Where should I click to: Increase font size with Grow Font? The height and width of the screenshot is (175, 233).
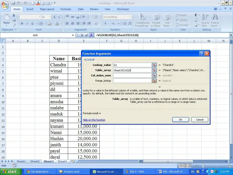tap(54, 17)
